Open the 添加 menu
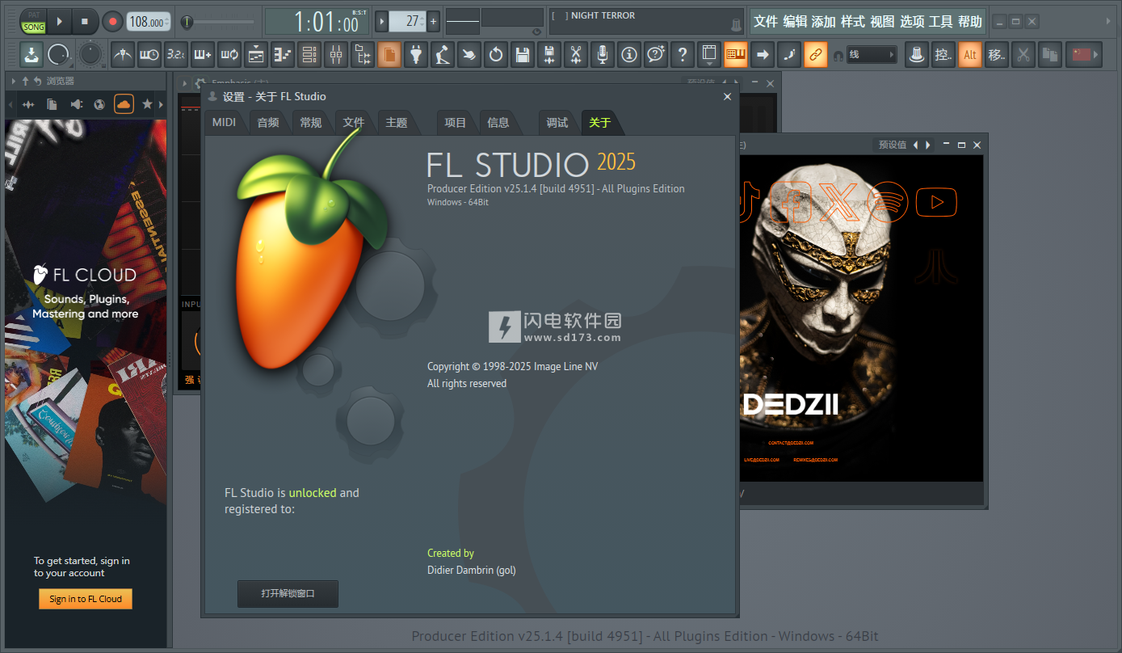Viewport: 1122px width, 653px height. pyautogui.click(x=824, y=22)
